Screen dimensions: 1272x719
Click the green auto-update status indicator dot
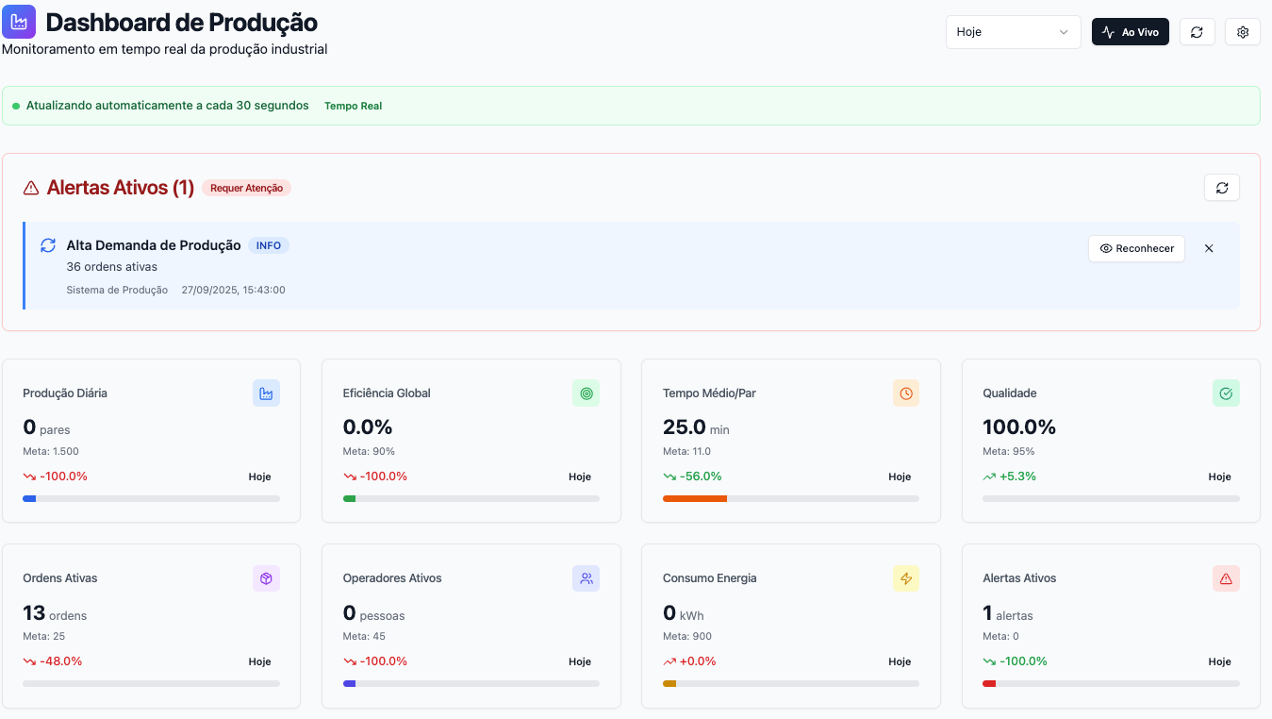[x=14, y=105]
